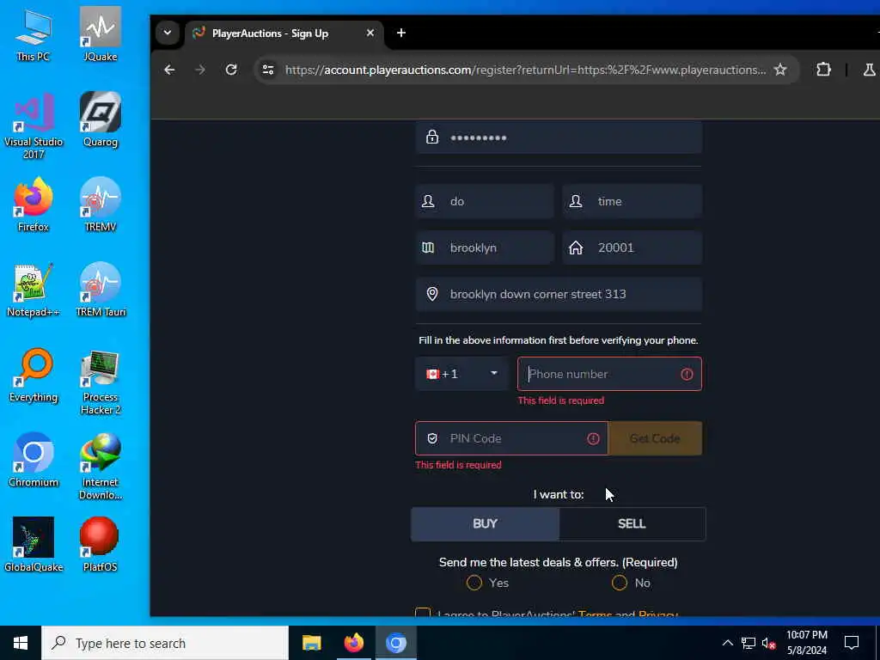
Task: Launch TREM Tauri desktop icon
Action: [101, 290]
